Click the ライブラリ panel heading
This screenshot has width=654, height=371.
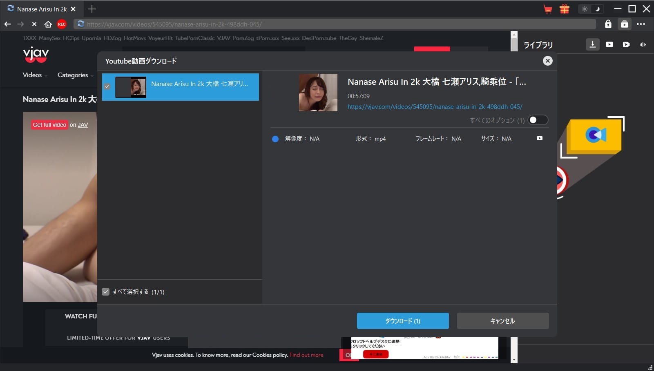pyautogui.click(x=538, y=45)
